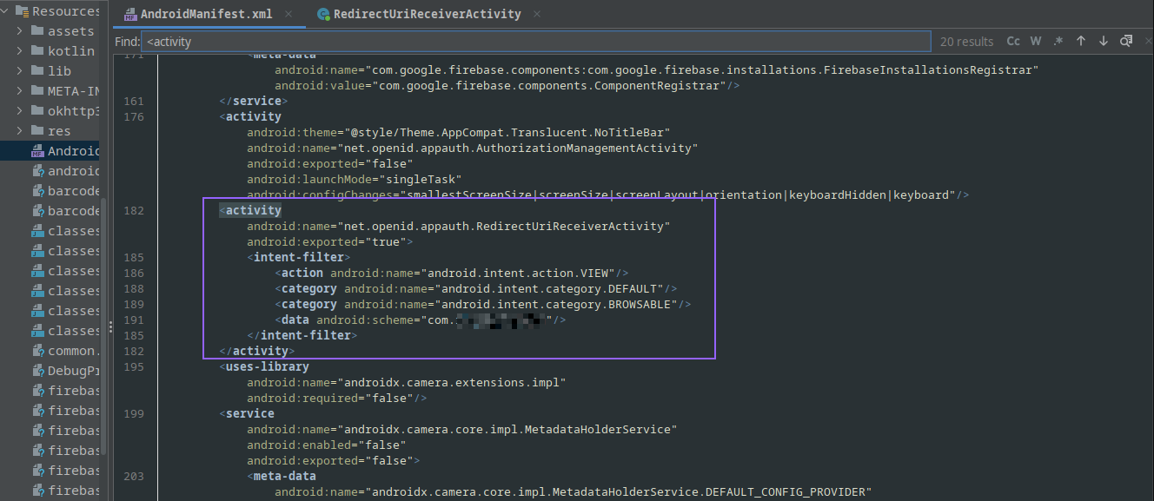Expand the res folder chevron
The height and width of the screenshot is (501, 1154).
[20, 131]
